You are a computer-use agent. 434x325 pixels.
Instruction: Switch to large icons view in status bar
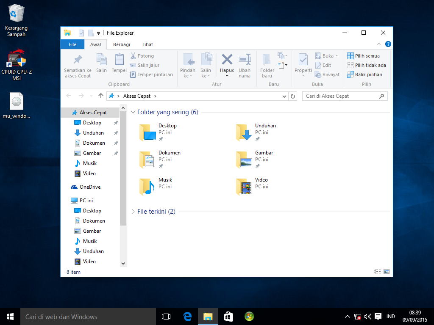coord(386,271)
